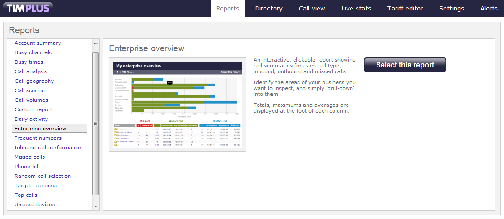The height and width of the screenshot is (219, 504).
Task: Open the Call view tab
Action: (312, 9)
